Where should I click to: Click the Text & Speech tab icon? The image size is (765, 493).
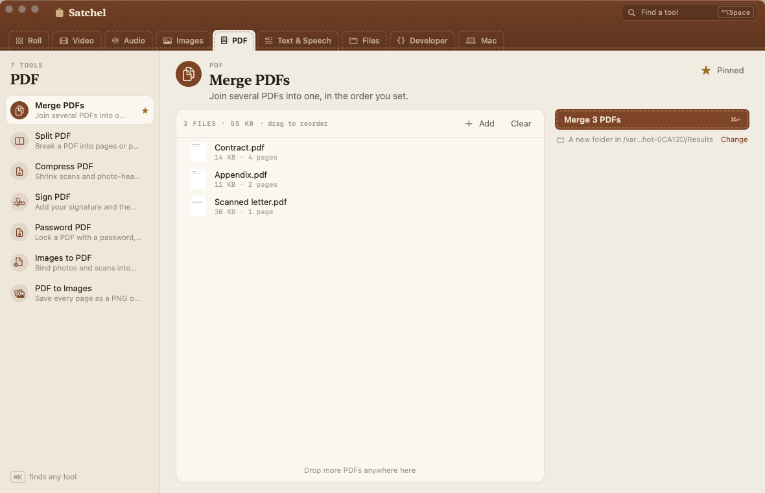tap(268, 40)
